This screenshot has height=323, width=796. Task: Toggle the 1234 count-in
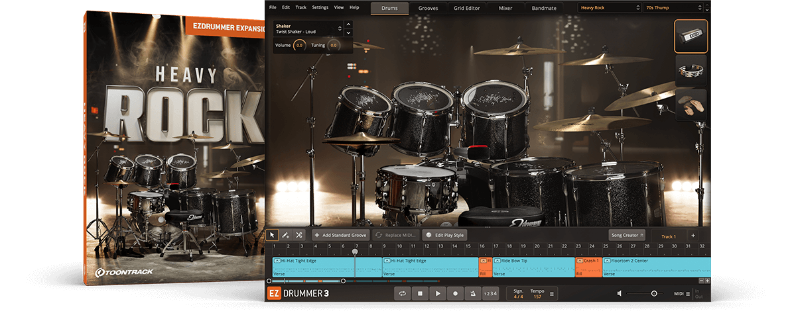490,293
